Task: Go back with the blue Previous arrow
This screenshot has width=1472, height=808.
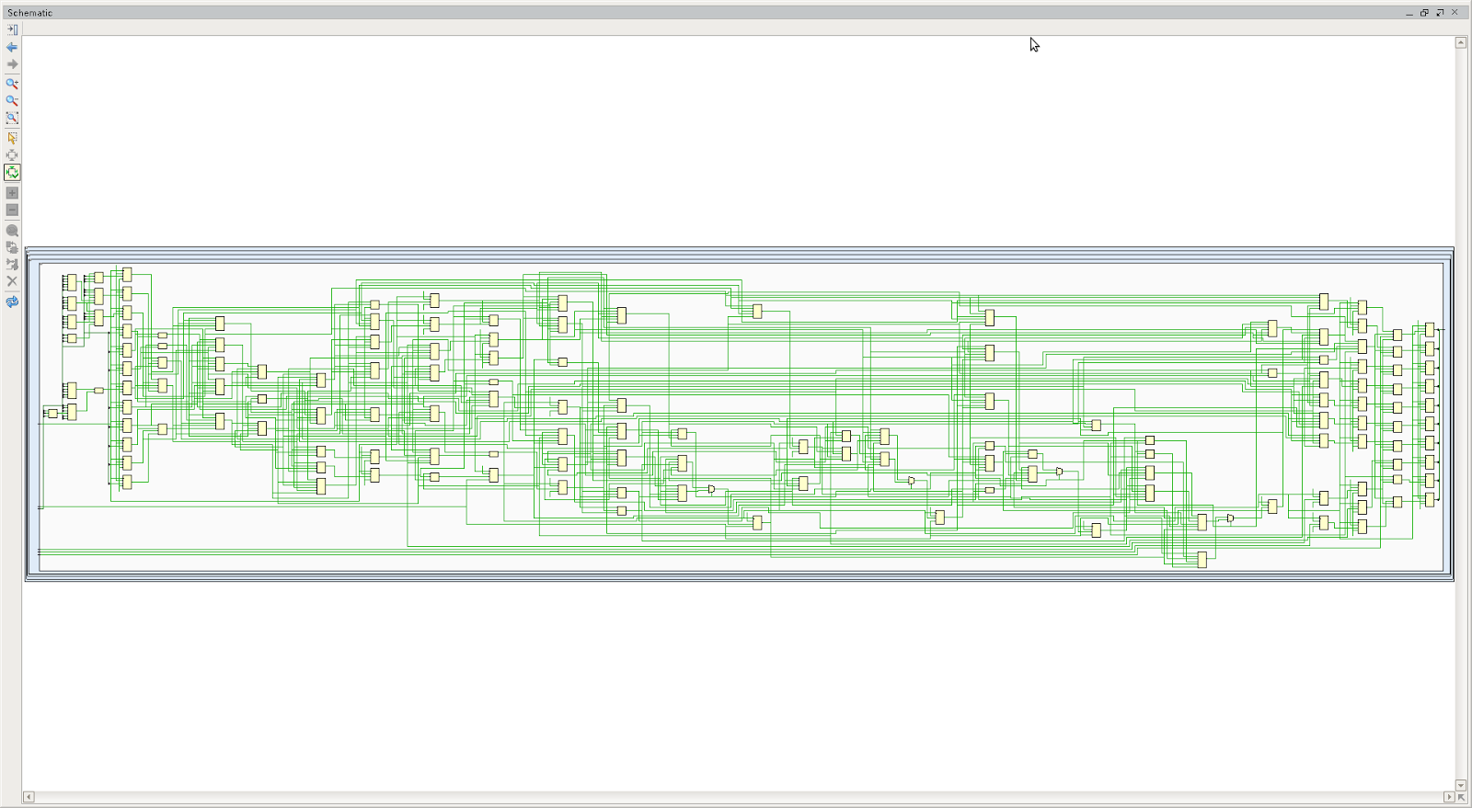Action: point(12,47)
